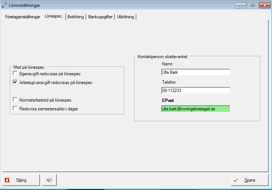Go to the Bankuppgifter tab
The height and width of the screenshot is (190, 272).
point(100,17)
